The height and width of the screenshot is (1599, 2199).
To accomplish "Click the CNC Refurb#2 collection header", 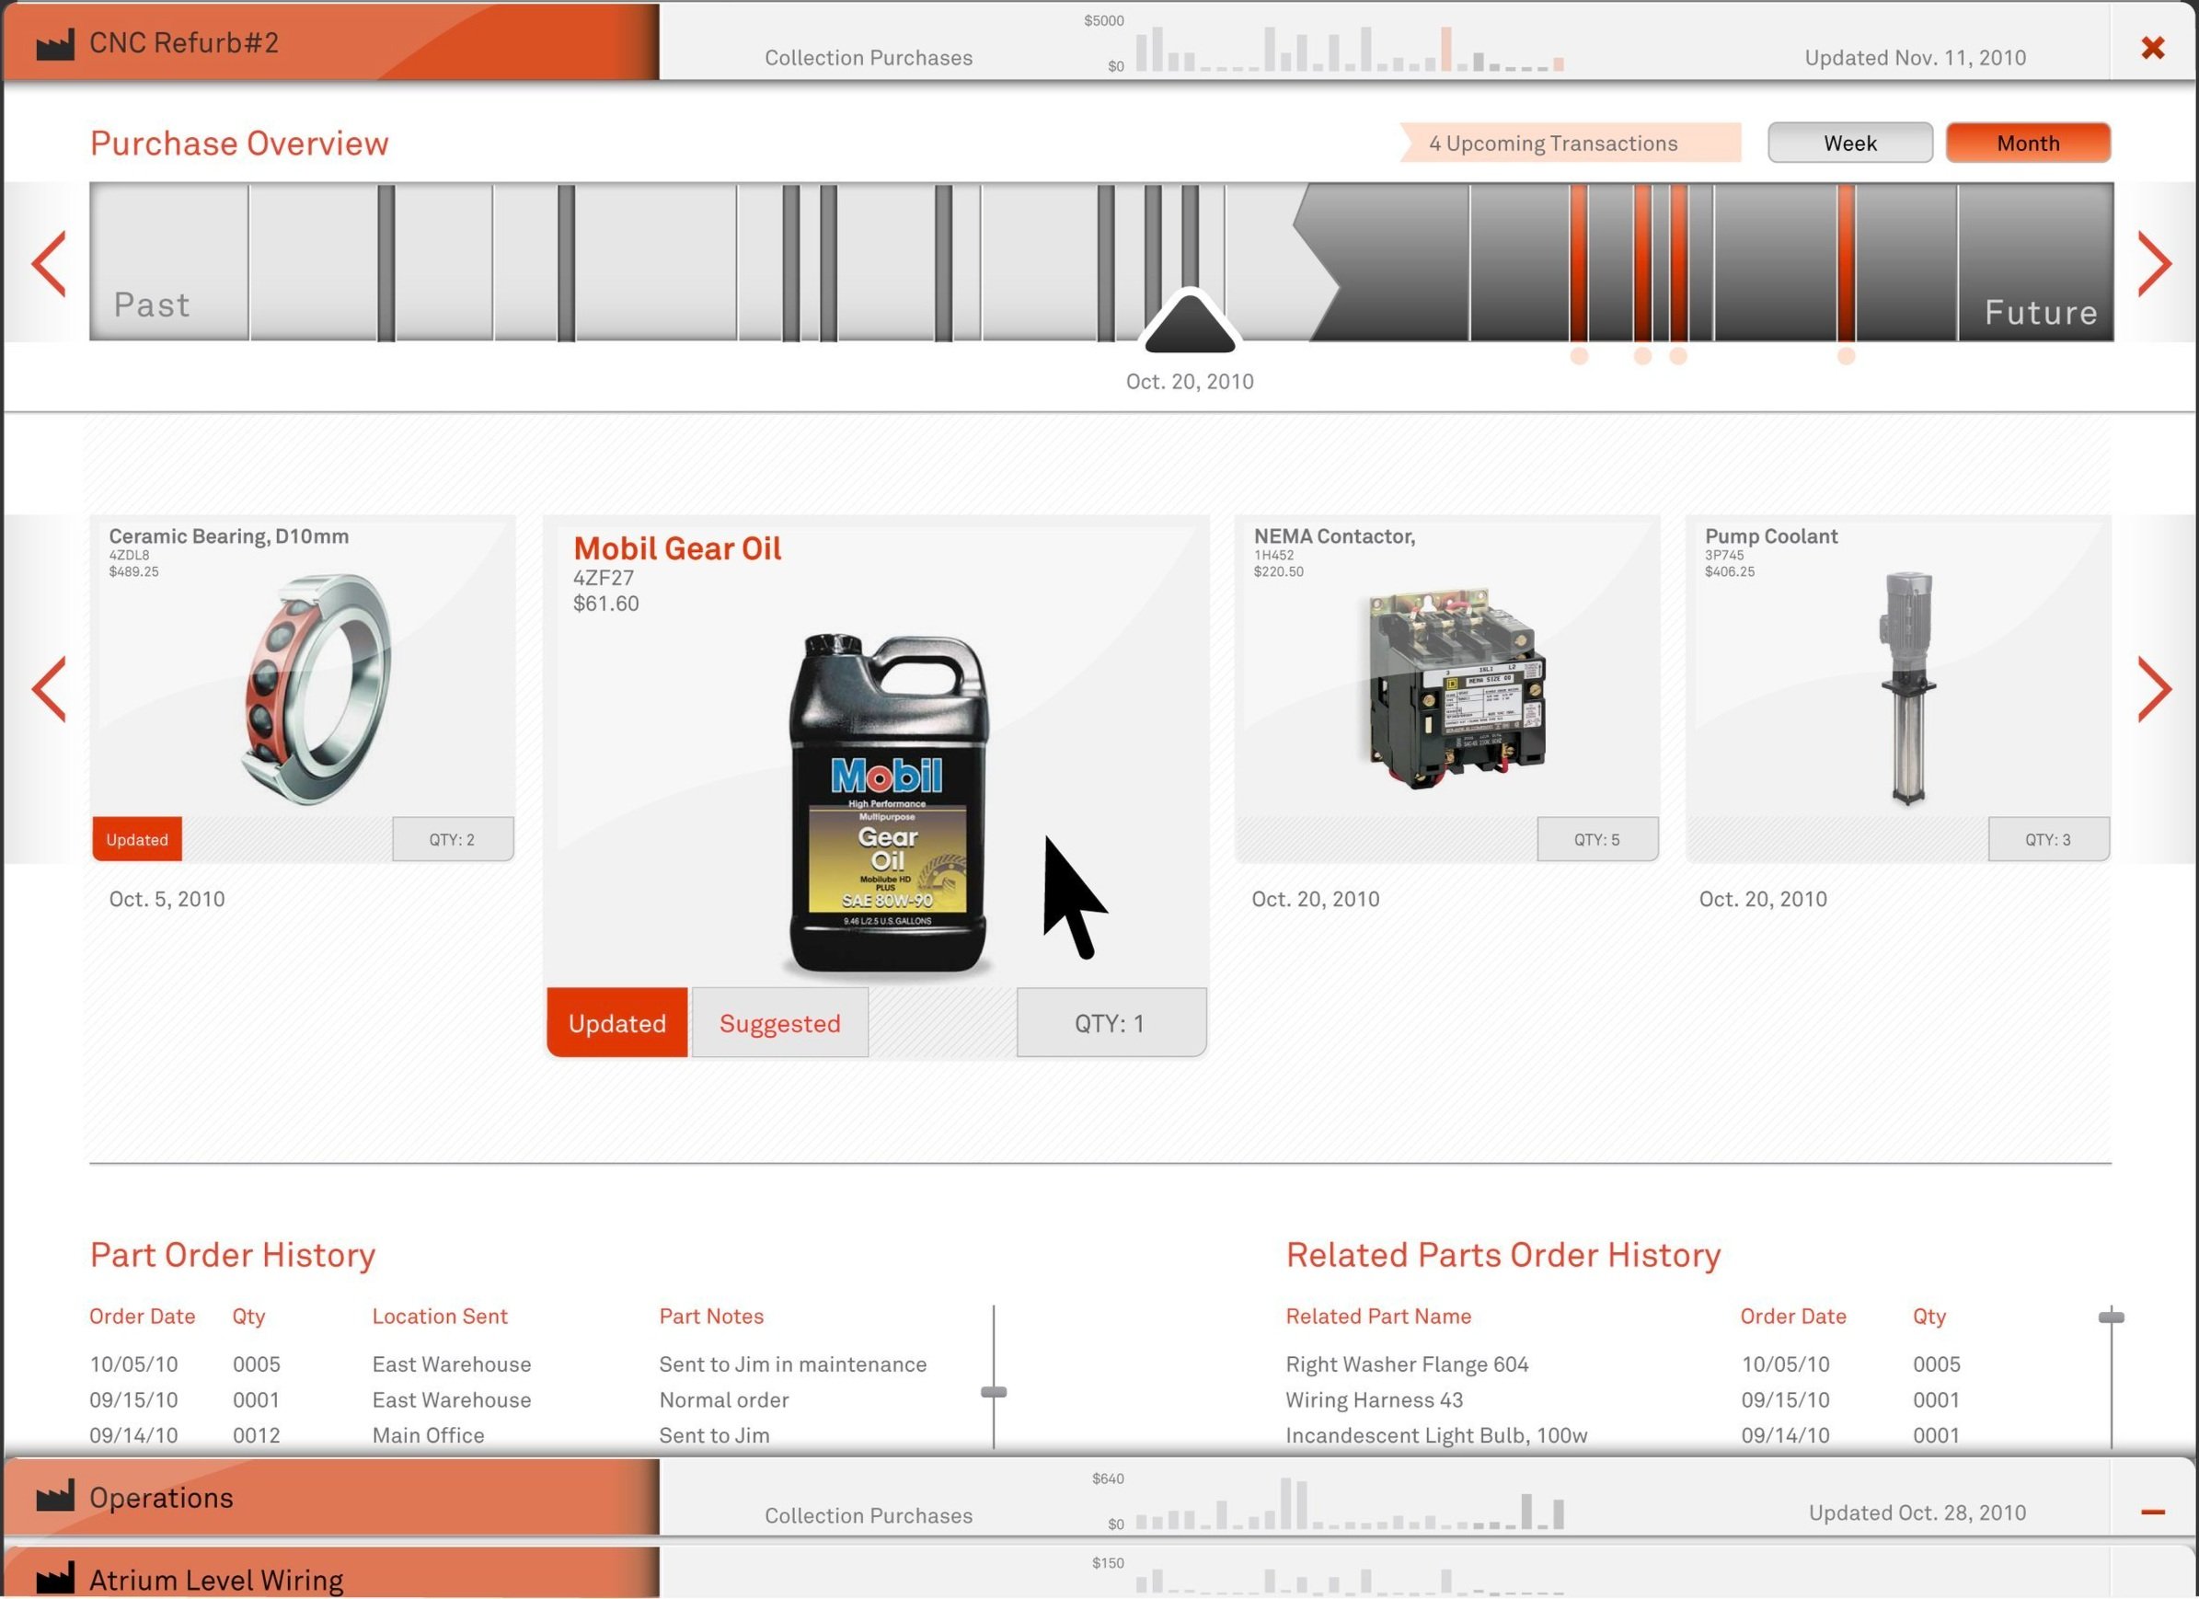I will click(x=331, y=41).
